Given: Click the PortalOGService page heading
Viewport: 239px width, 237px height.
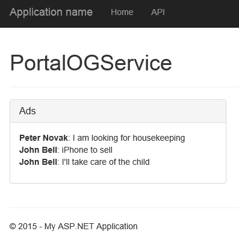Looking at the screenshot, I should click(x=91, y=63).
